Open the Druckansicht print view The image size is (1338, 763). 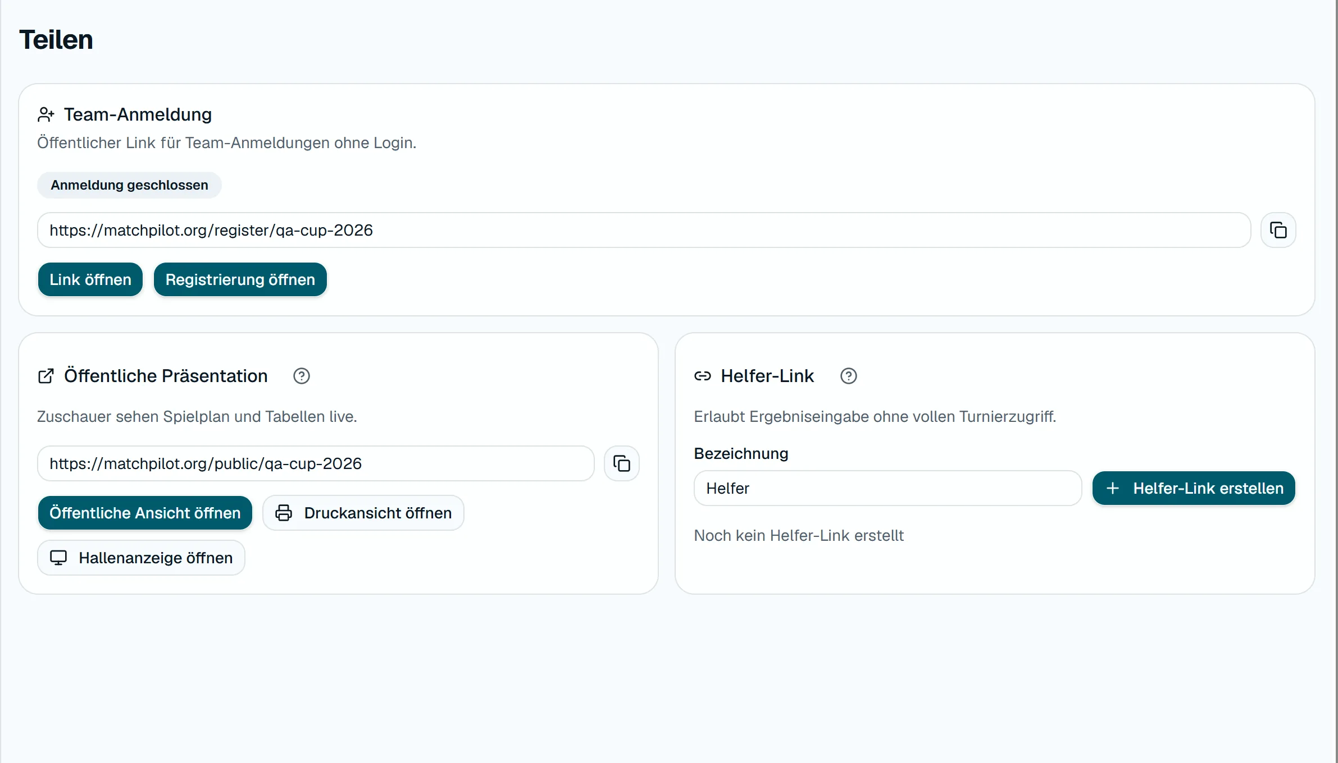[x=363, y=513]
